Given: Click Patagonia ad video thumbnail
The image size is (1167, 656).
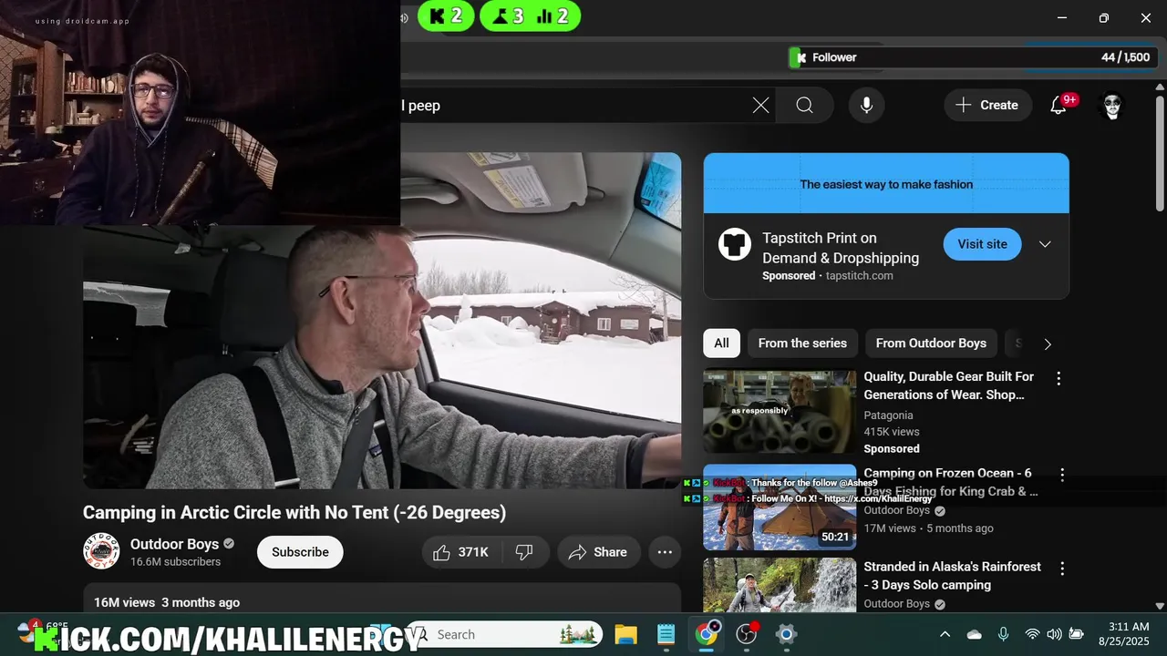Looking at the screenshot, I should point(780,411).
